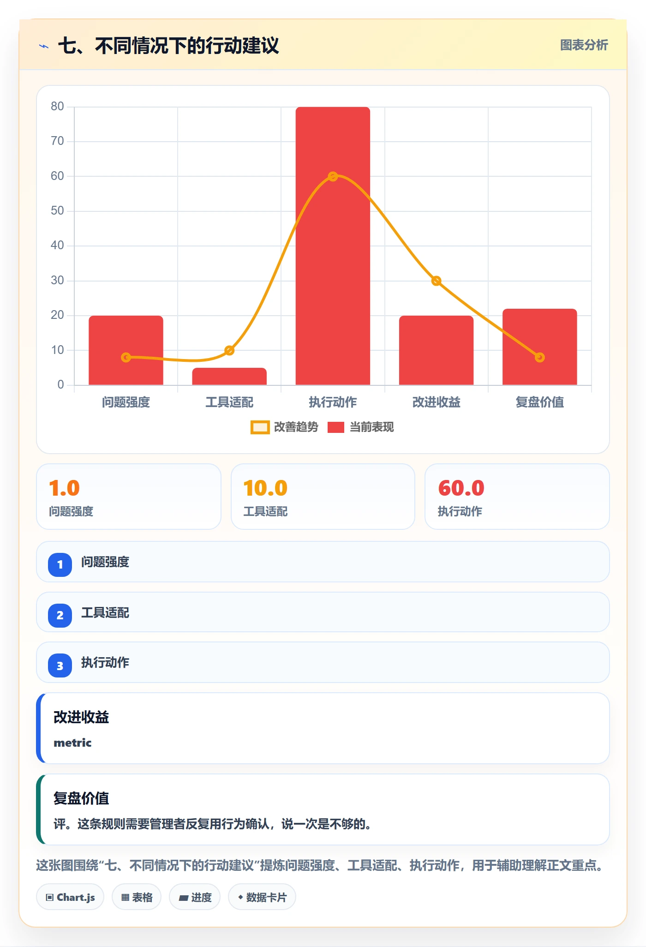646x947 pixels.
Task: Click the 改进收益 red bar in chart
Action: pos(436,350)
